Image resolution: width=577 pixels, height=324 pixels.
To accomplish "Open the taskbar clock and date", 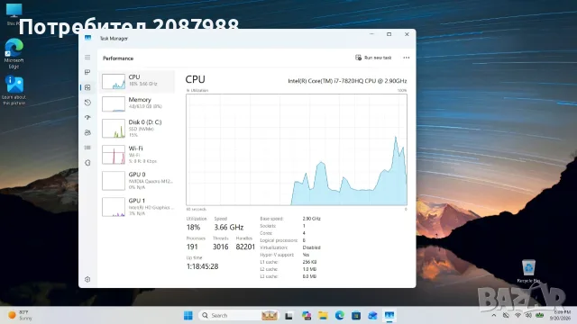I will pos(560,316).
